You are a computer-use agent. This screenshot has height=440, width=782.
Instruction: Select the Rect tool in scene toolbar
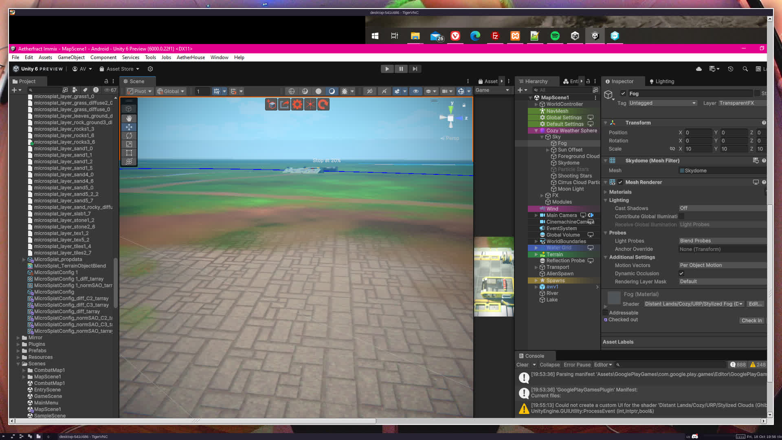point(129,153)
